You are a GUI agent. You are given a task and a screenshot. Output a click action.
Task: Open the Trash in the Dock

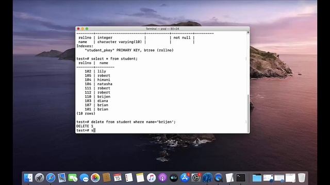[302, 178]
